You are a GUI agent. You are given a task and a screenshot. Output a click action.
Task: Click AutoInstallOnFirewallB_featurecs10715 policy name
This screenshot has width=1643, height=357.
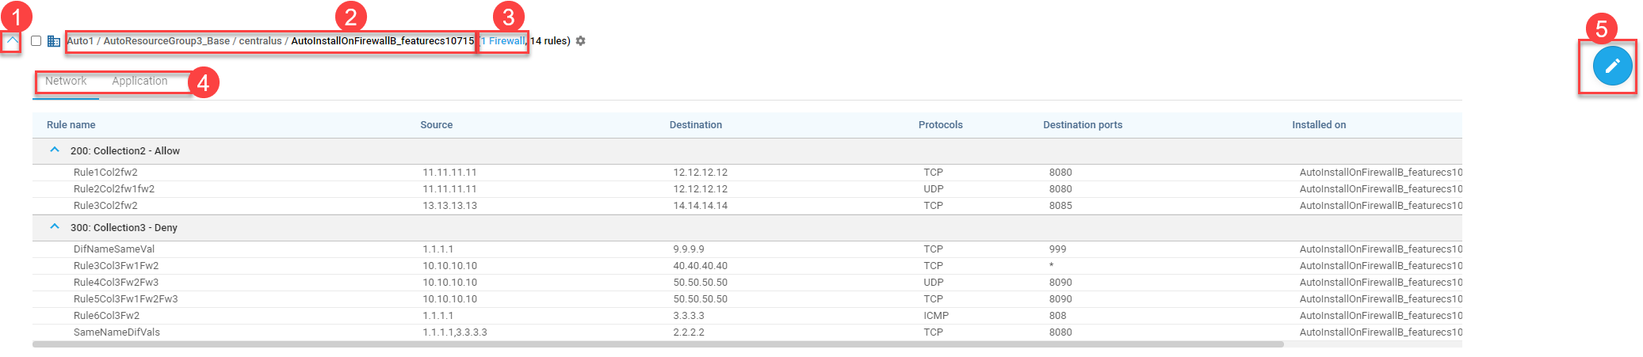383,41
